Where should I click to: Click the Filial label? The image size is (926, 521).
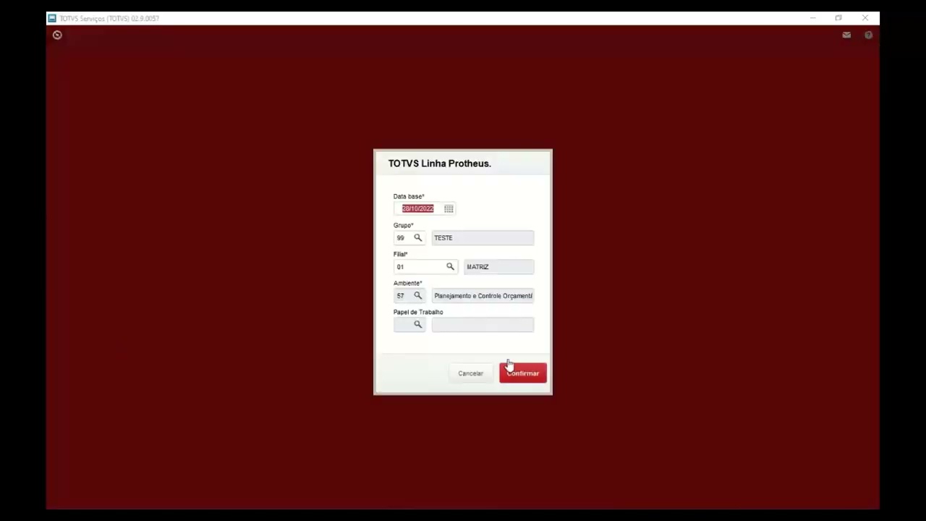pos(400,254)
